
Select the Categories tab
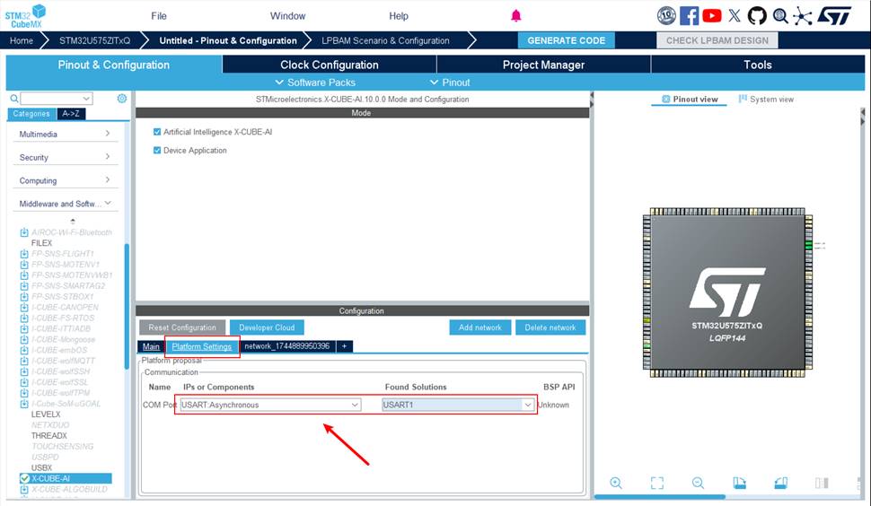pos(31,114)
